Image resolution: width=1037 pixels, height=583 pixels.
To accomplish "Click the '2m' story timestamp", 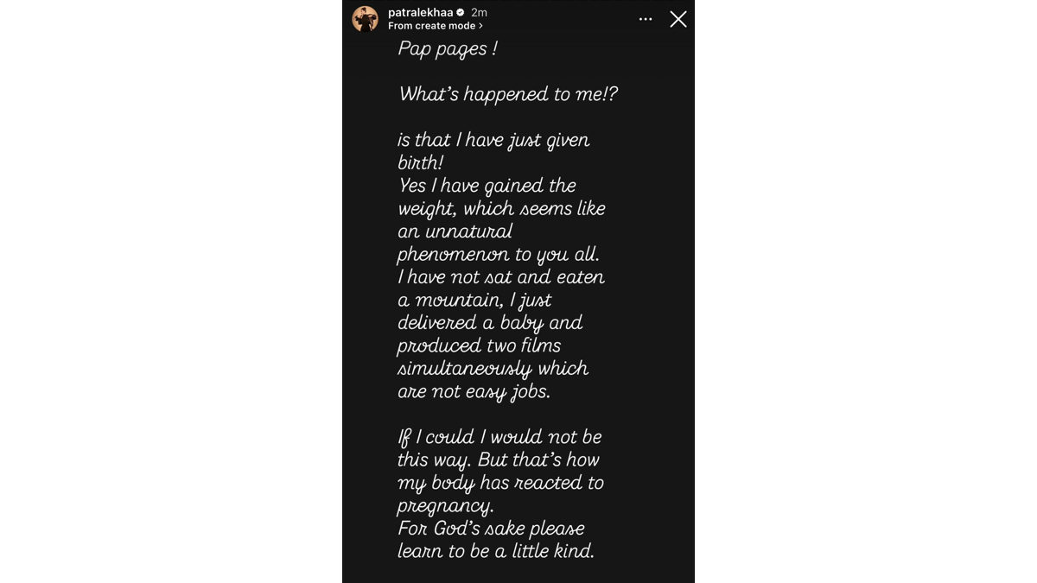I will [479, 12].
